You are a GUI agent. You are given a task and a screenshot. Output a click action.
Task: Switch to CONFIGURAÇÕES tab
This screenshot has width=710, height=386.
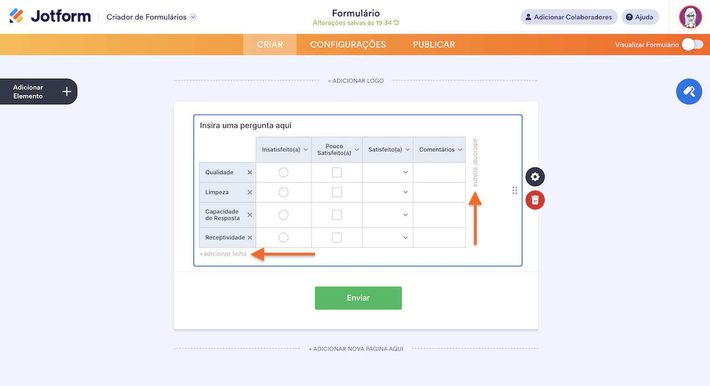[348, 45]
